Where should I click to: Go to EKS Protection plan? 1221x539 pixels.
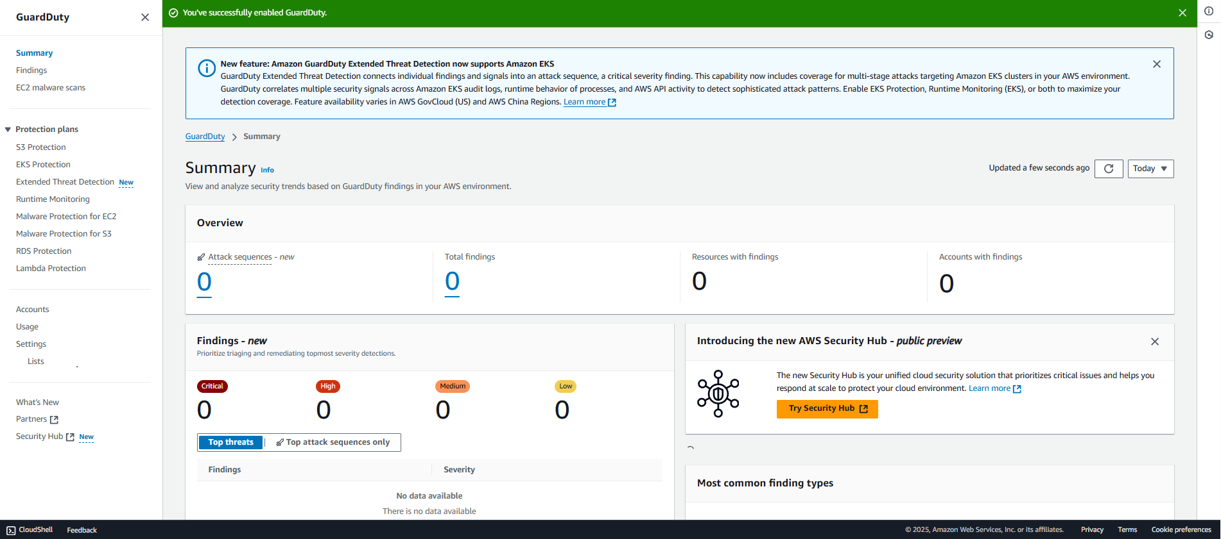click(x=43, y=165)
